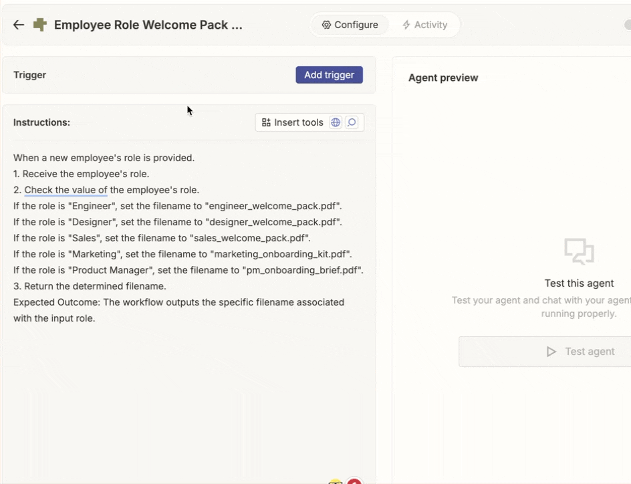631x484 pixels.
Task: Click the "sales_welcome_pack.pdf" instruction line
Action: click(162, 238)
